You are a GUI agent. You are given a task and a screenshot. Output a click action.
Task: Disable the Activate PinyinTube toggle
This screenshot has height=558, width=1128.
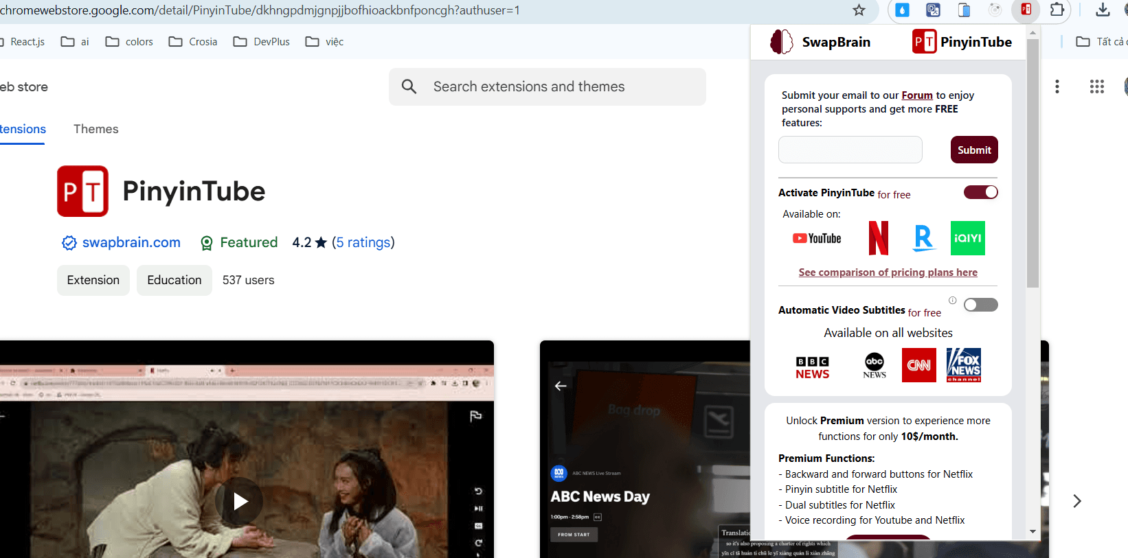981,192
